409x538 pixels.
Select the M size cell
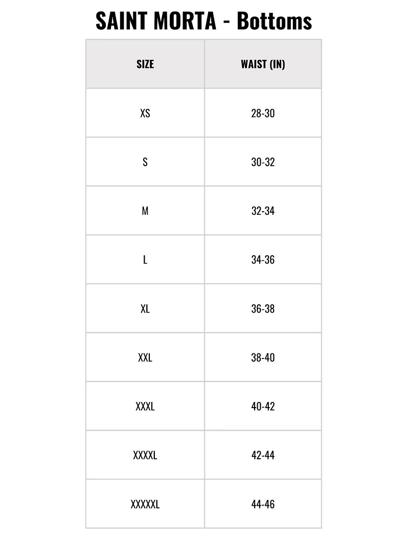(x=145, y=211)
